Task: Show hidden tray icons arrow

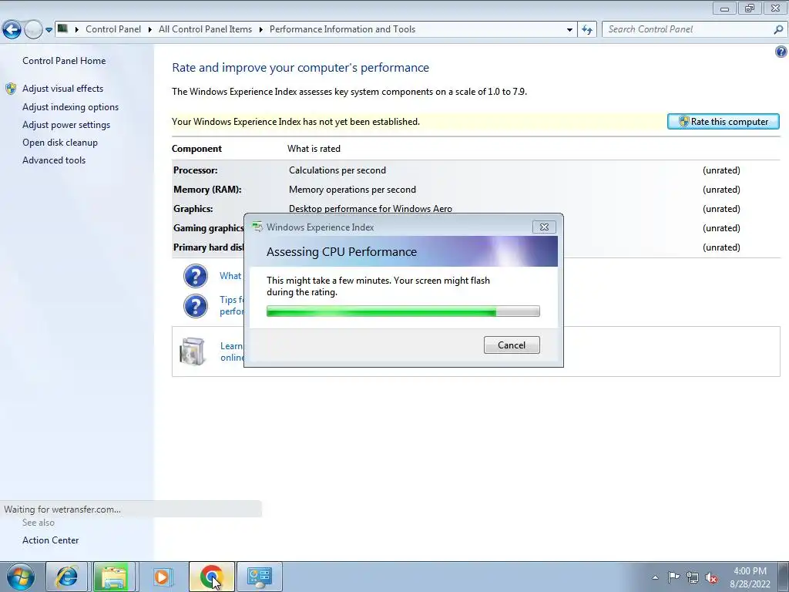Action: 655,577
